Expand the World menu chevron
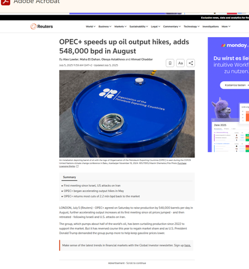 click(x=94, y=26)
